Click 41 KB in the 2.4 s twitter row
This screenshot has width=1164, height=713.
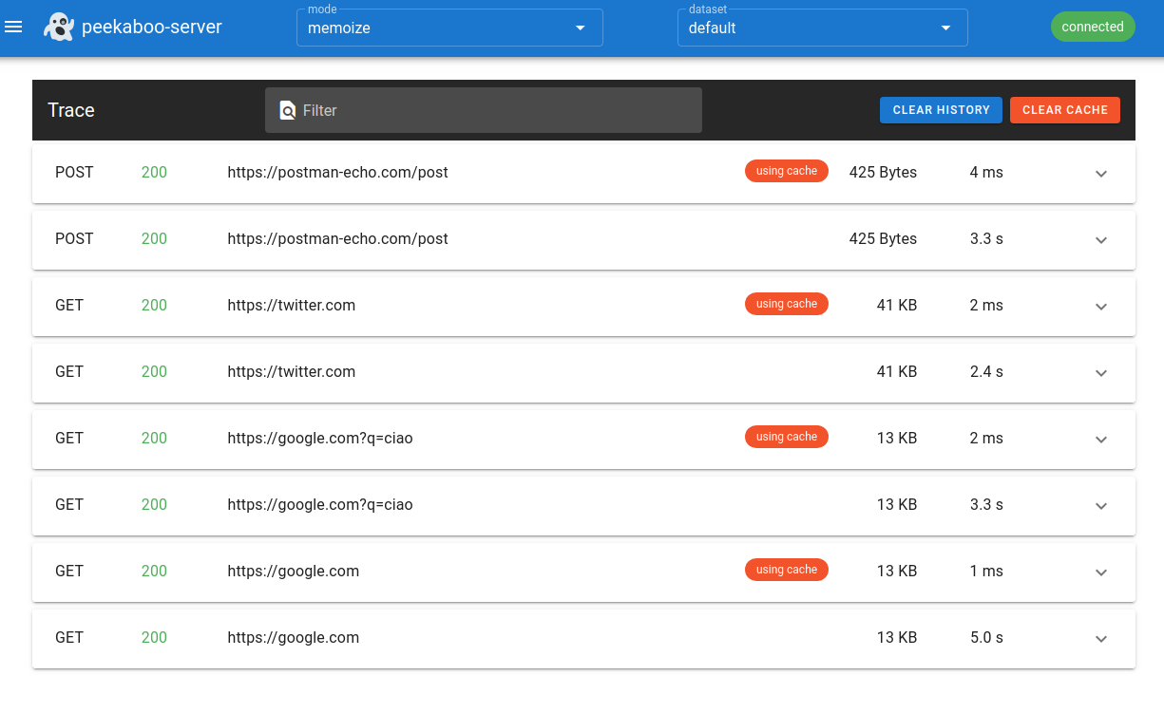(x=897, y=371)
